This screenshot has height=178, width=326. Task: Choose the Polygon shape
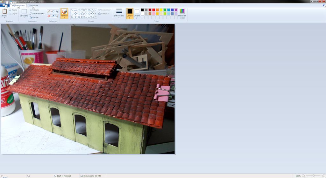89,10
